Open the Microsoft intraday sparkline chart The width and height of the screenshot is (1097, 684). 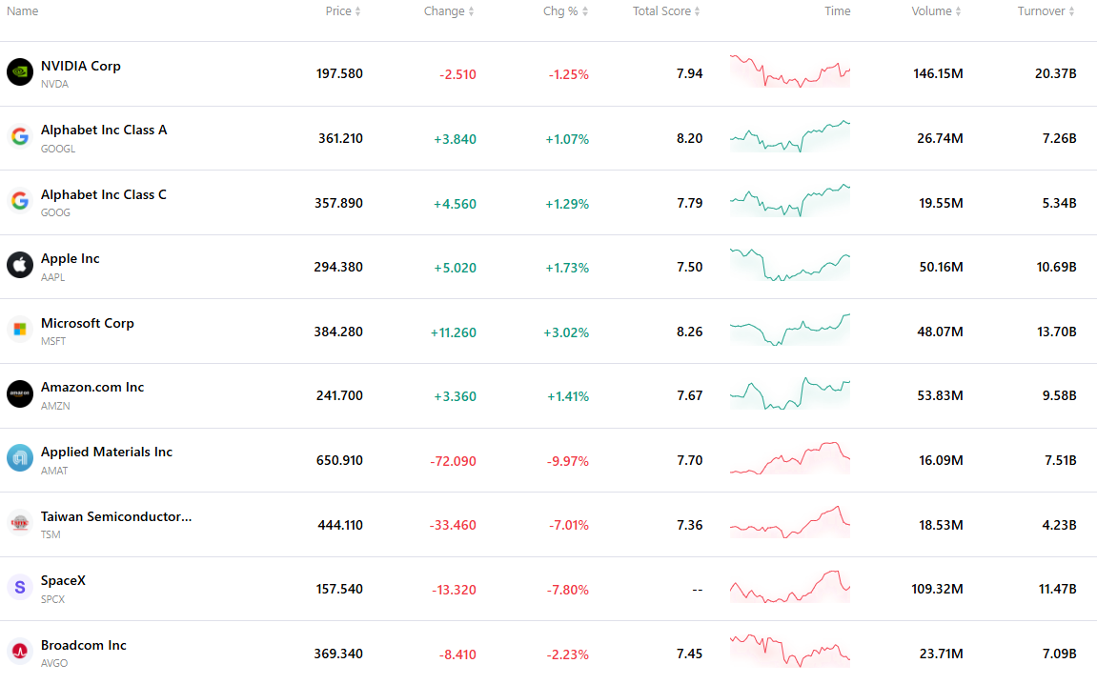[790, 331]
